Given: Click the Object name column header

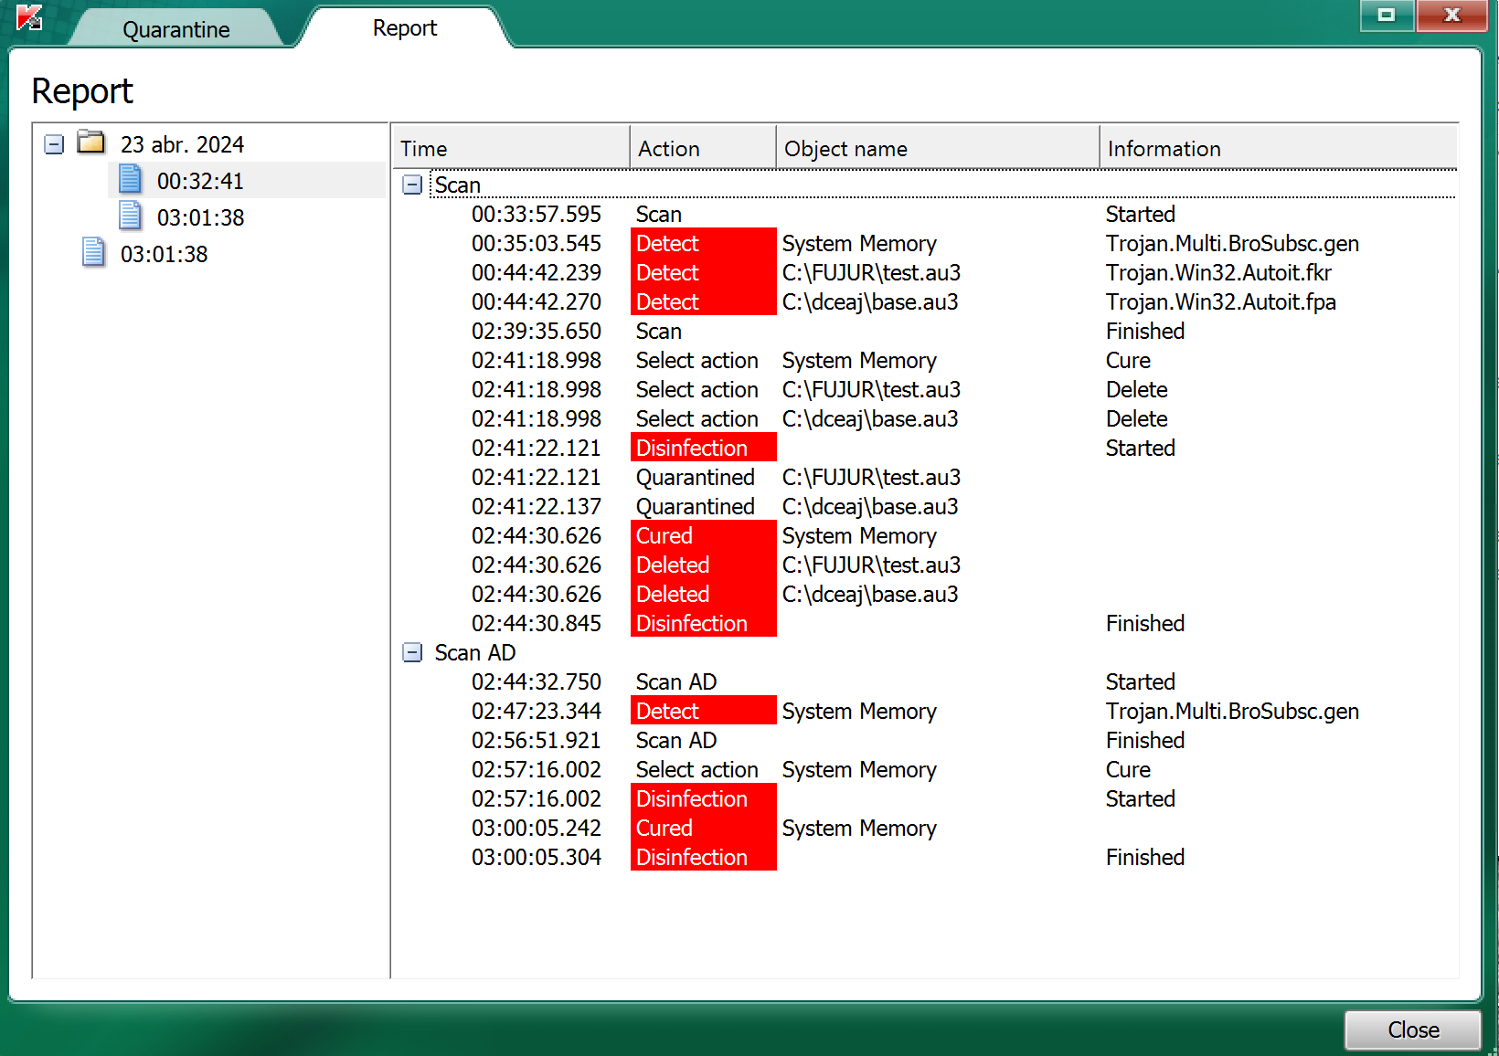Looking at the screenshot, I should click(x=938, y=148).
